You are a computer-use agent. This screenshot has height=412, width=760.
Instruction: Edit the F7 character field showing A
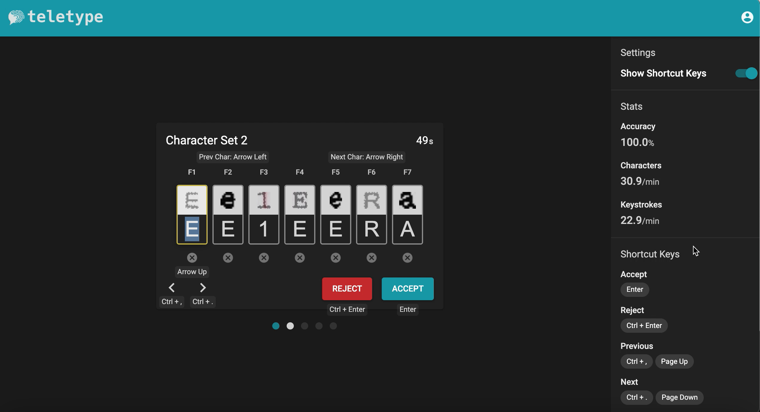coord(407,229)
